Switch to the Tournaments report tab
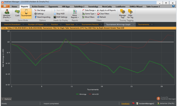 coord(144,24)
